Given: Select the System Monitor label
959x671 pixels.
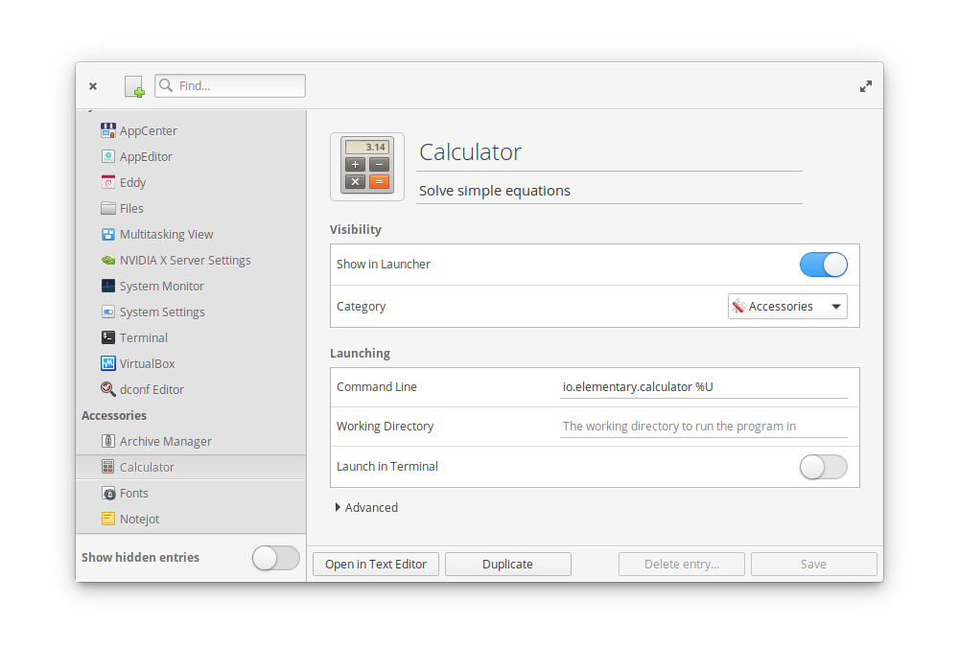Looking at the screenshot, I should pos(162,286).
